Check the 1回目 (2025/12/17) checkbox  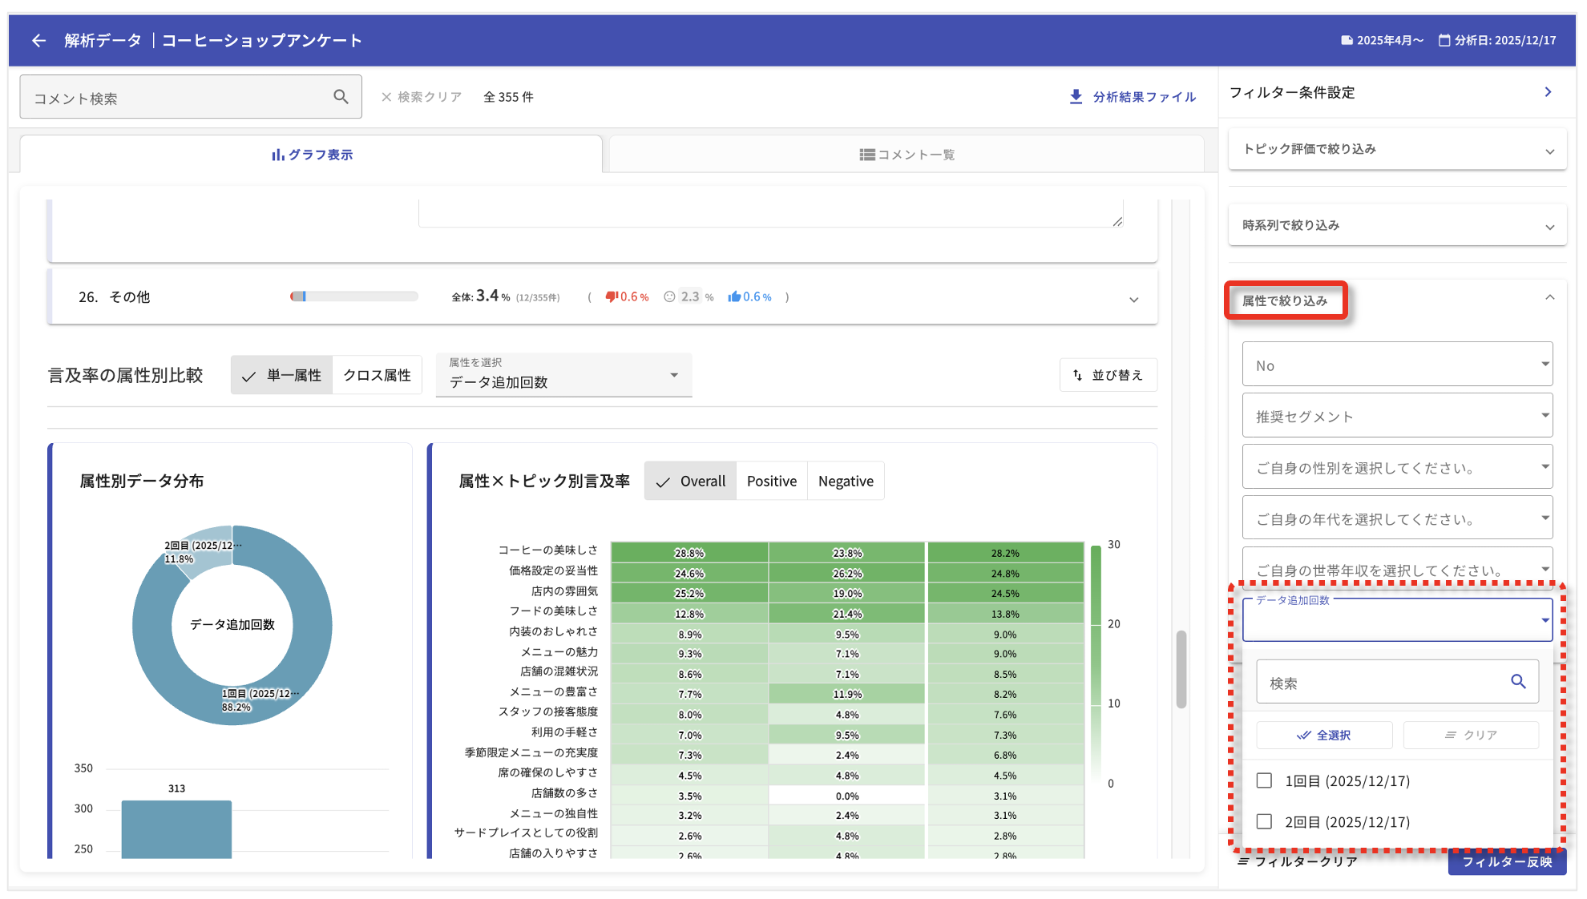pyautogui.click(x=1264, y=780)
